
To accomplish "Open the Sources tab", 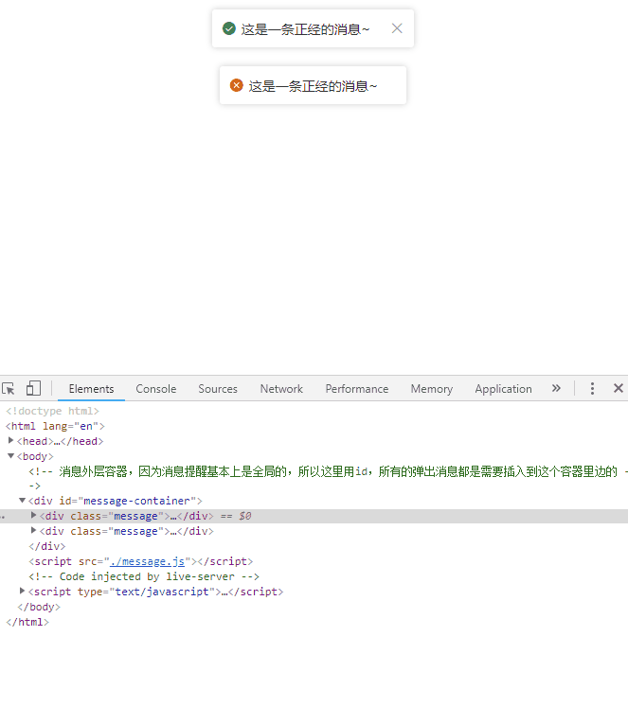I will (x=218, y=389).
